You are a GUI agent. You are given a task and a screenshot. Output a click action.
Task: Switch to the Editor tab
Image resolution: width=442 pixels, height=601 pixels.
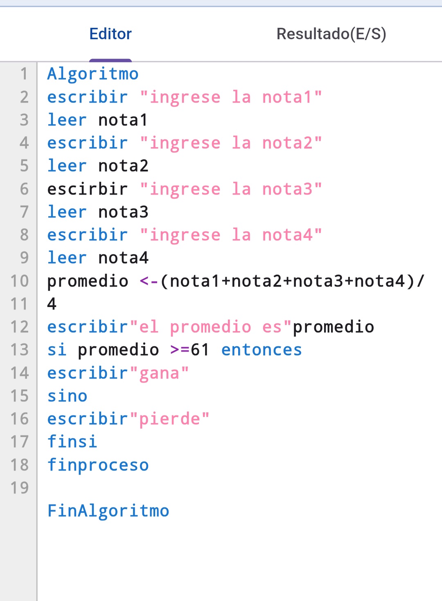[x=110, y=34]
